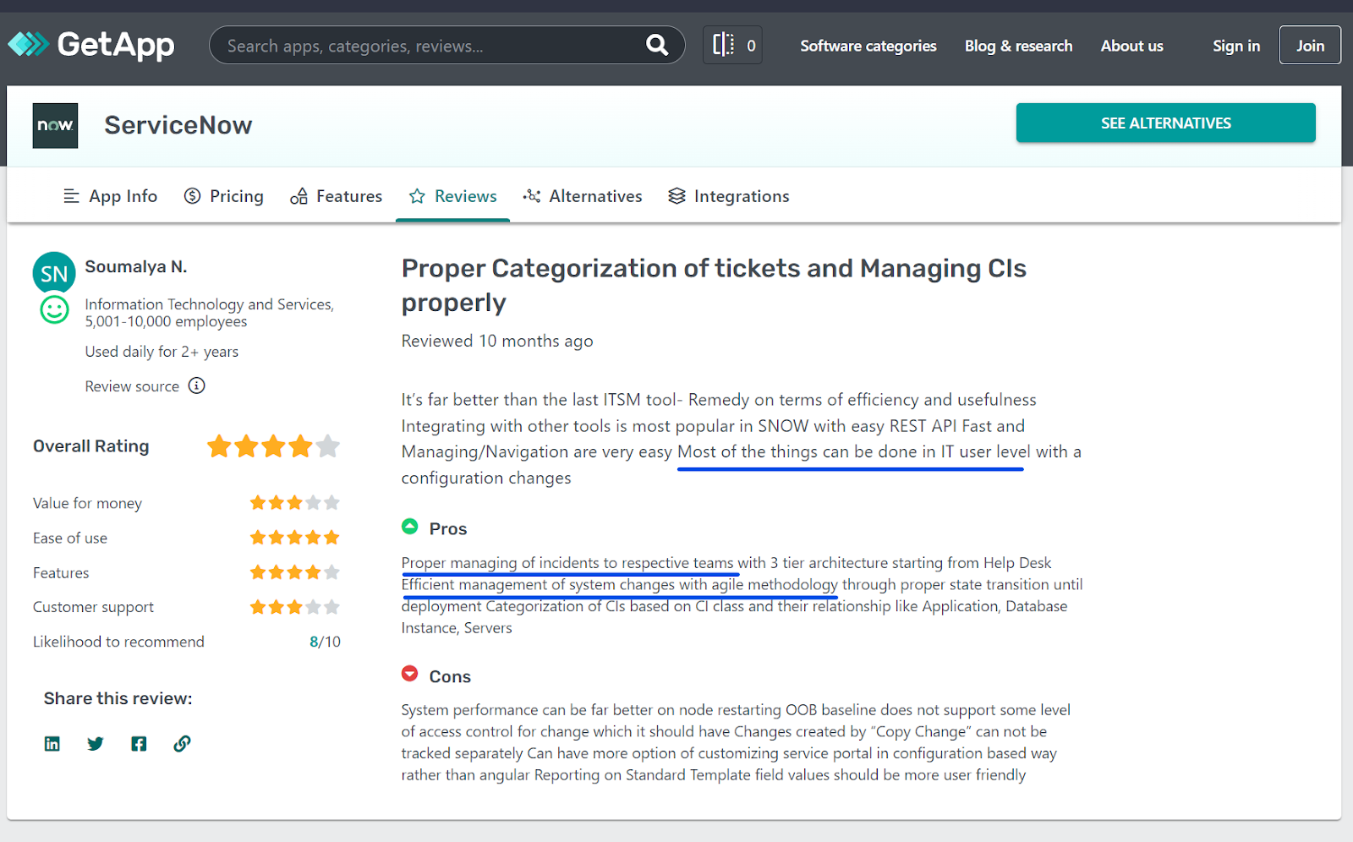The height and width of the screenshot is (842, 1353).
Task: Click the Cons heading
Action: [x=450, y=676]
